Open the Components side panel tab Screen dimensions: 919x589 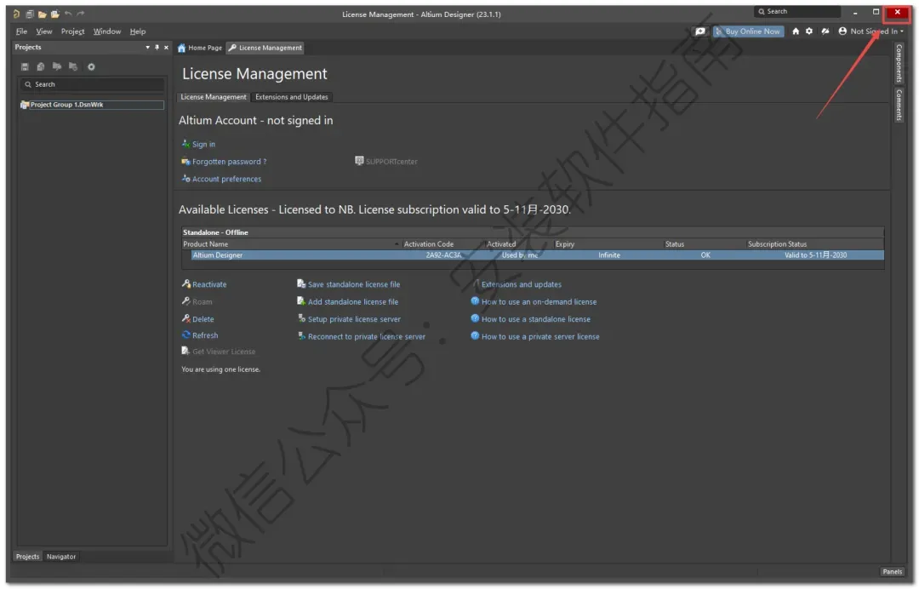[x=899, y=63]
